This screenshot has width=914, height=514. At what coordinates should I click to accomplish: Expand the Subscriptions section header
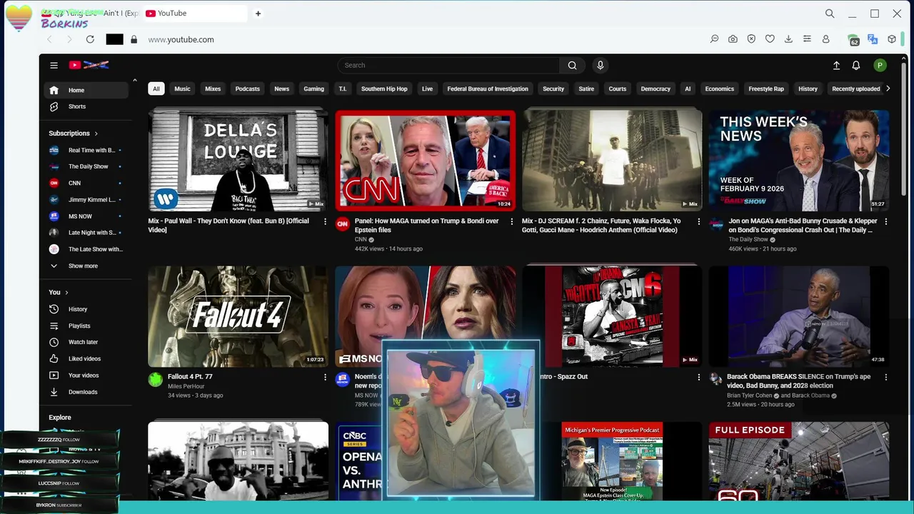(74, 133)
